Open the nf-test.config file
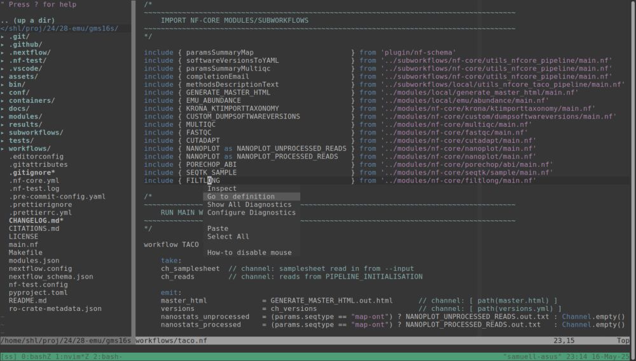This screenshot has width=636, height=361. point(38,284)
